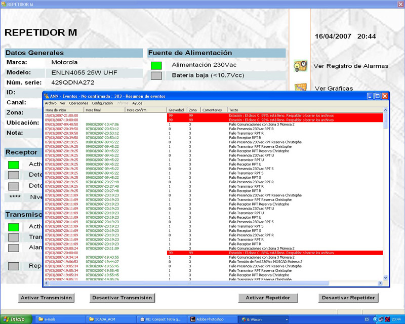Open the Ayuda menu
405x324 pixels.
137,103
